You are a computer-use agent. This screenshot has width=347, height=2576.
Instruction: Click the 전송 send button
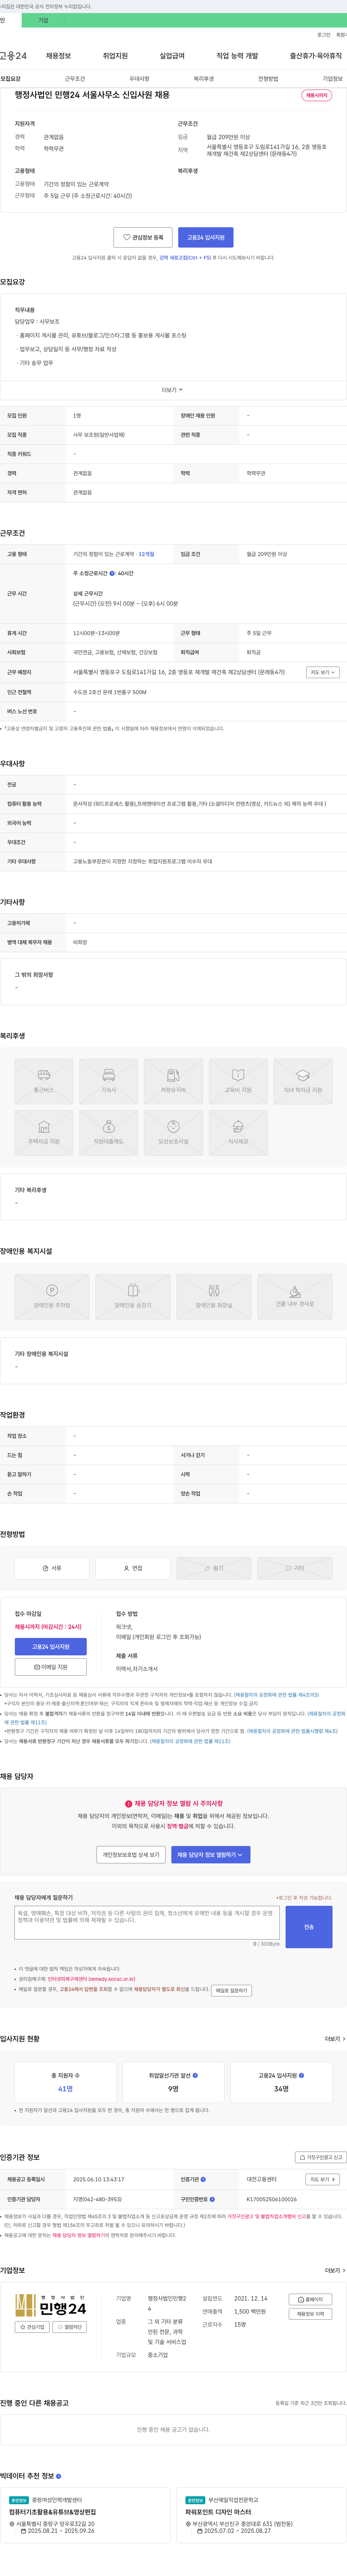pyautogui.click(x=309, y=1927)
